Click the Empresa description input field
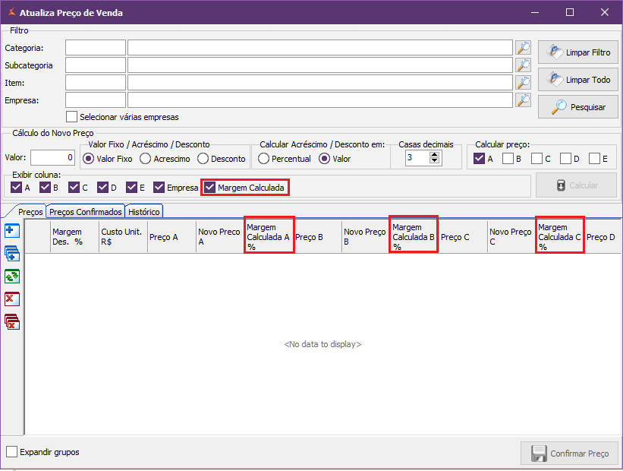The height and width of the screenshot is (471, 623). [319, 100]
